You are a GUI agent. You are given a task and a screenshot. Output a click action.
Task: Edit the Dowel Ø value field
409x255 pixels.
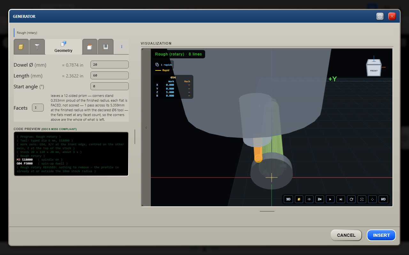[110, 65]
